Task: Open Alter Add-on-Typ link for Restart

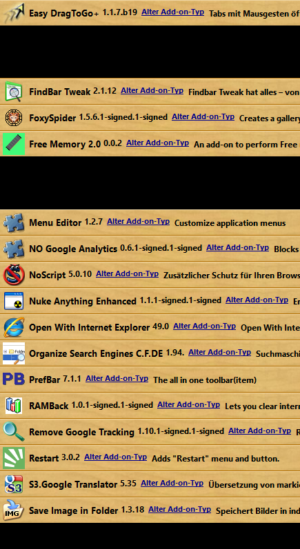Action: pos(115,457)
